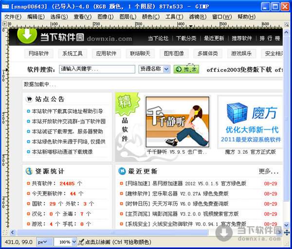Open the 查看(V) menu
The image size is (292, 249).
(x=83, y=17)
